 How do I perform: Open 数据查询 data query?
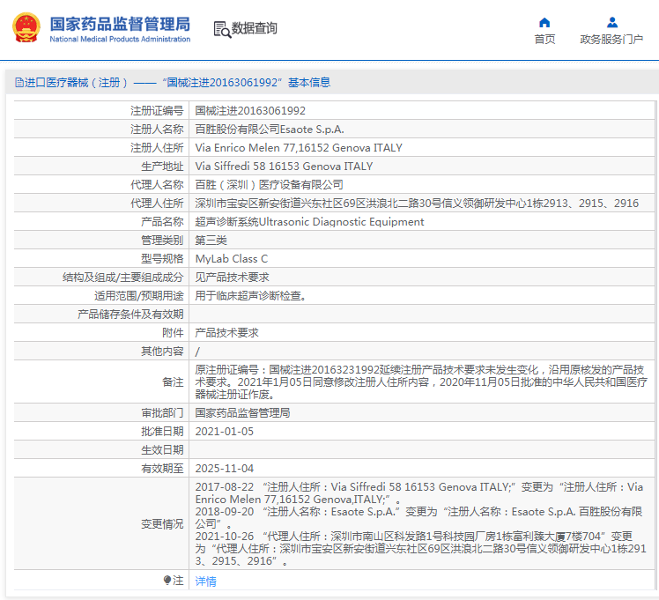pyautogui.click(x=255, y=28)
